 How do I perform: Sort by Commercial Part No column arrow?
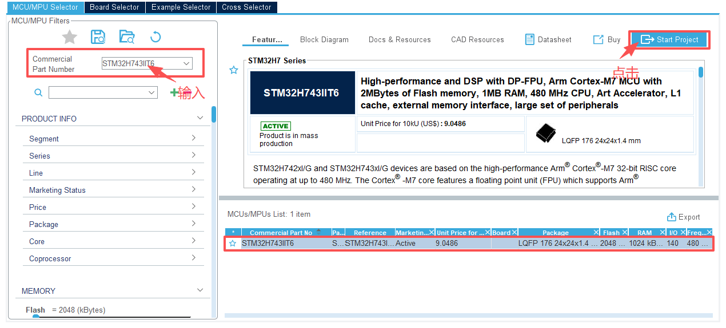point(318,232)
